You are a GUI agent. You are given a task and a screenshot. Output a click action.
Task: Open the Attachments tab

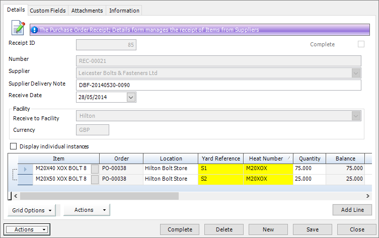click(87, 10)
